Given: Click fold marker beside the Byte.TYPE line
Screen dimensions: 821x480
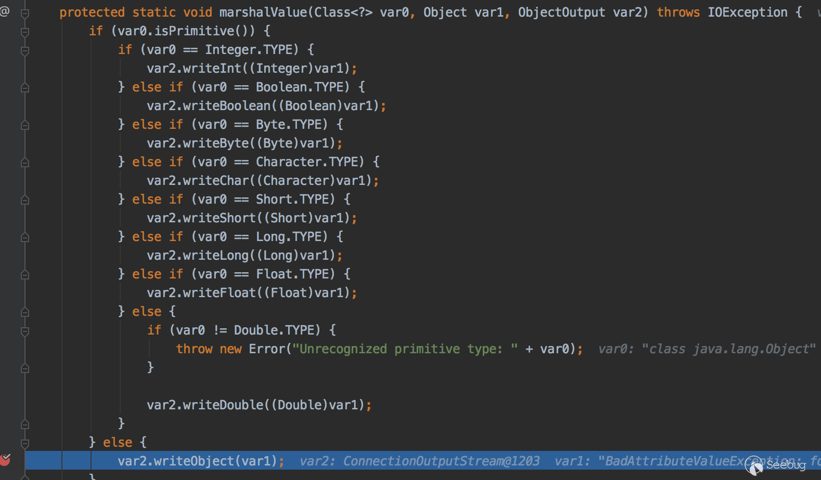Looking at the screenshot, I should point(24,125).
